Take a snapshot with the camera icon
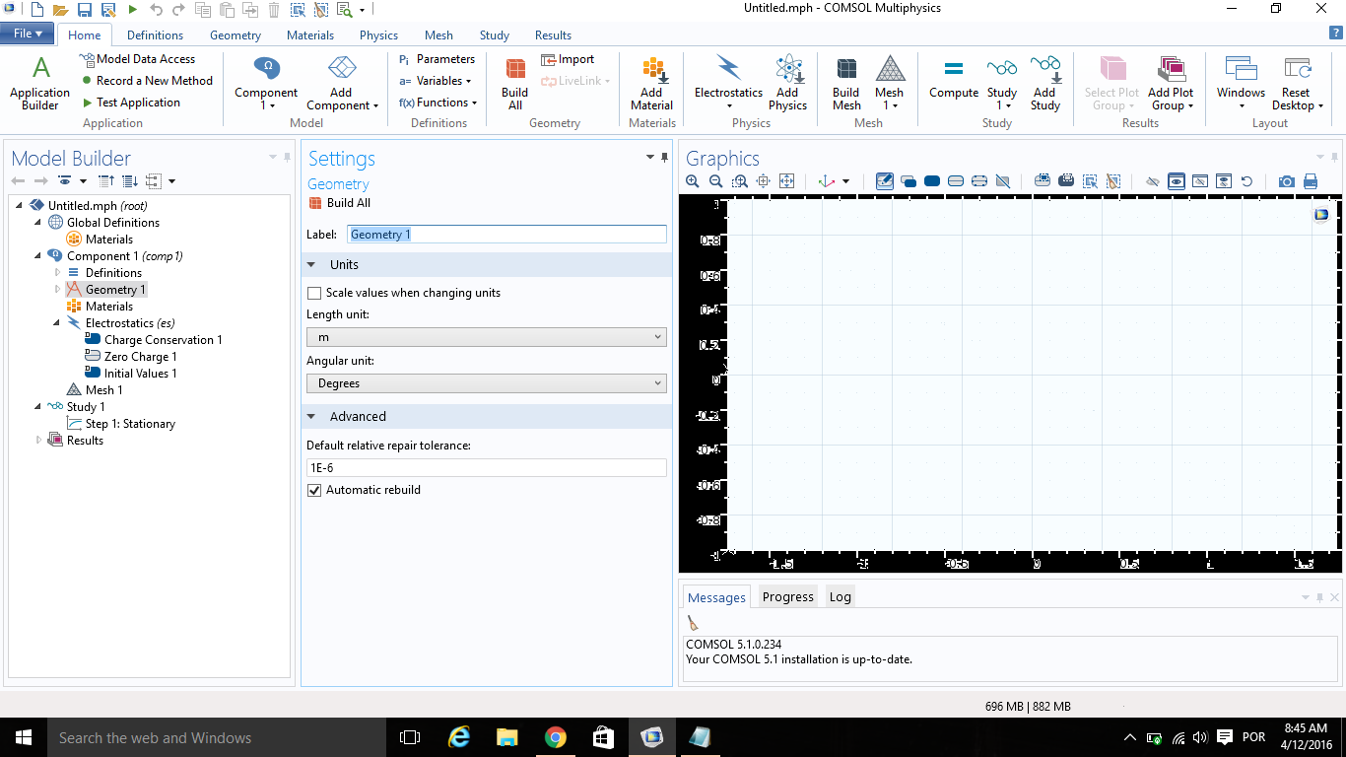Image resolution: width=1346 pixels, height=757 pixels. pos(1286,181)
